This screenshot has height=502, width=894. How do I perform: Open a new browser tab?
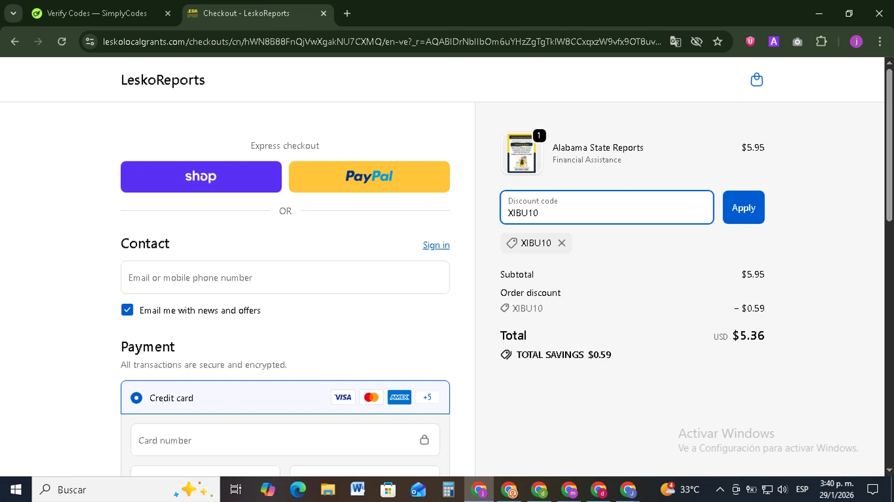point(347,13)
